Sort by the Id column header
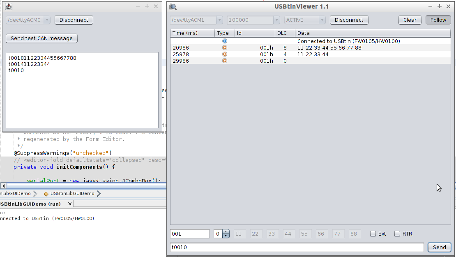 pos(255,33)
